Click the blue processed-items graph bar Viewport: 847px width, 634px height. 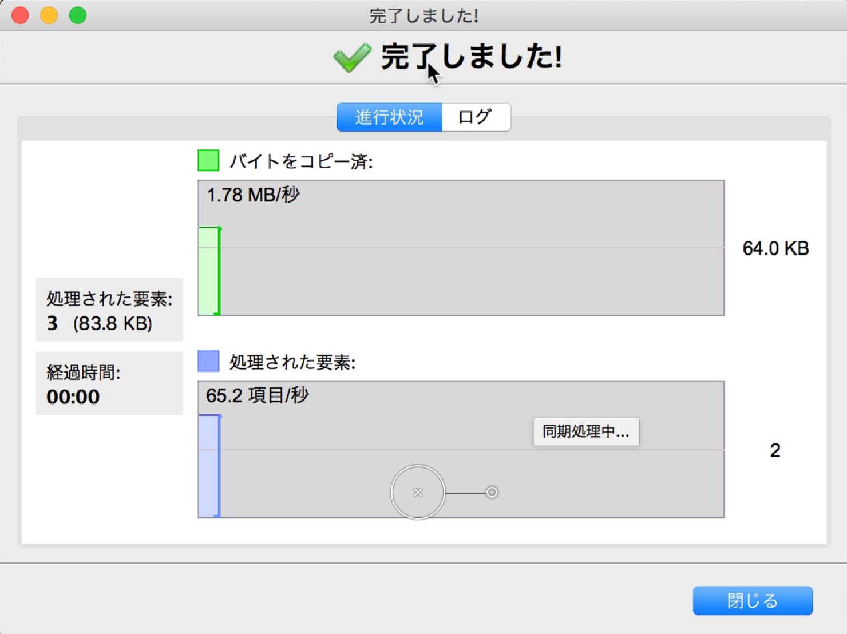(209, 466)
